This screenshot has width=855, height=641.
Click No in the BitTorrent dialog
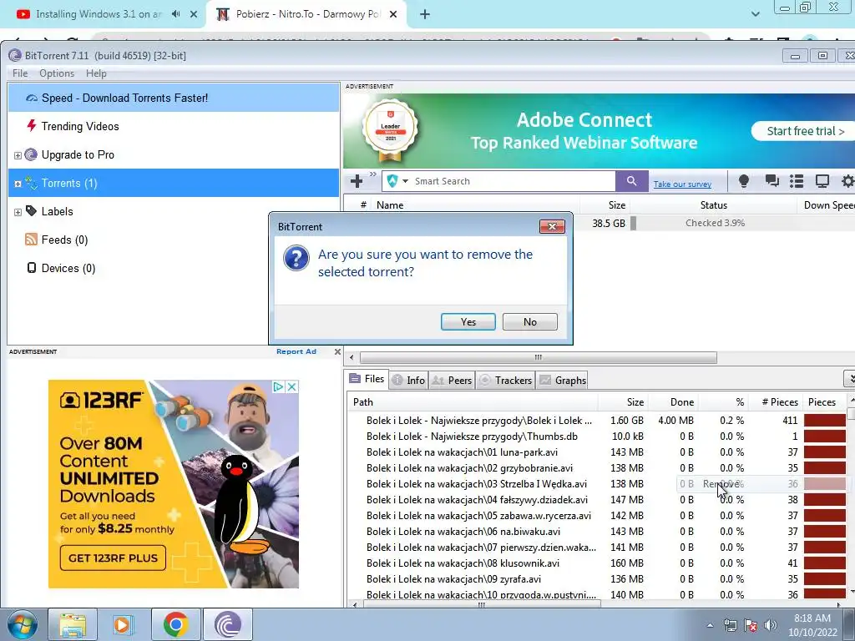click(x=530, y=321)
